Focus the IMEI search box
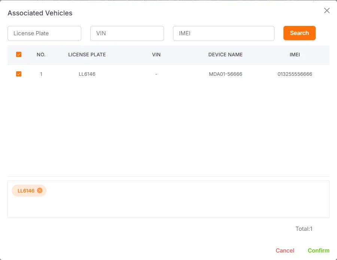Image resolution: width=337 pixels, height=260 pixels. pyautogui.click(x=224, y=33)
